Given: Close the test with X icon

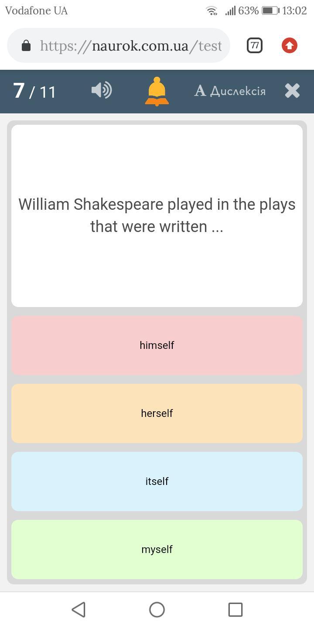Looking at the screenshot, I should click(x=292, y=91).
